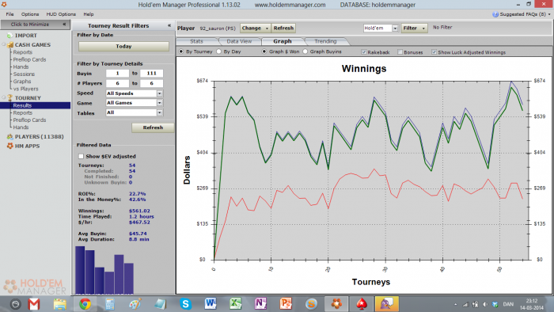Click the maximum # Players field
Viewport: 554px width, 312px height.
coord(152,83)
